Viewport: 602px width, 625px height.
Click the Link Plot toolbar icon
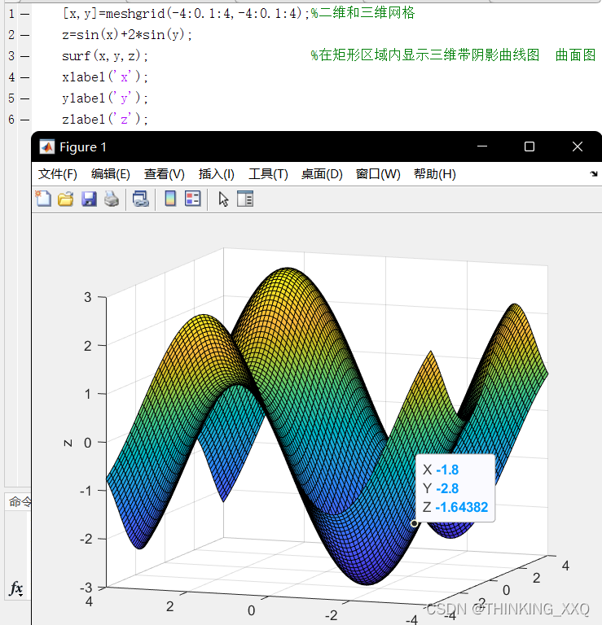(140, 199)
